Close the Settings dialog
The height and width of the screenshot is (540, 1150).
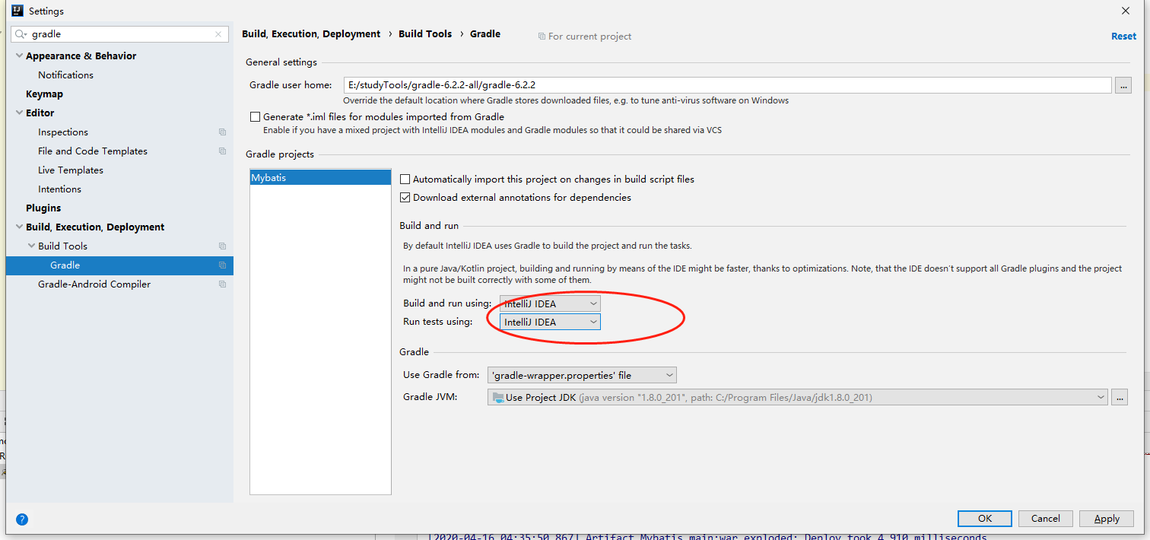1126,11
